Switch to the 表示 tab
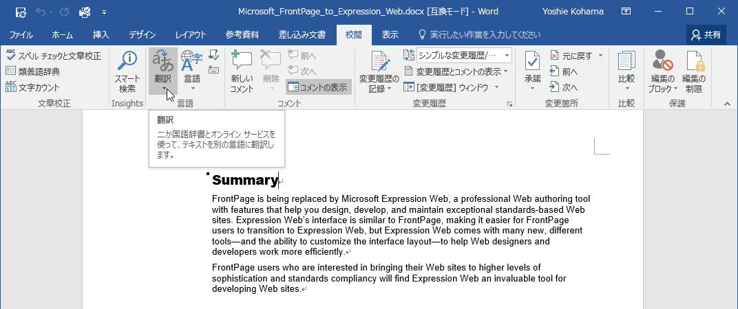 coord(390,35)
